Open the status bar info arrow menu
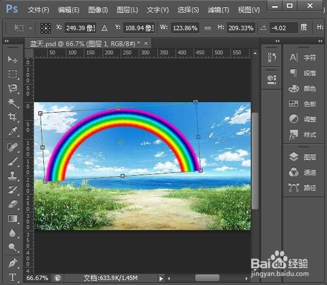 pos(161,278)
